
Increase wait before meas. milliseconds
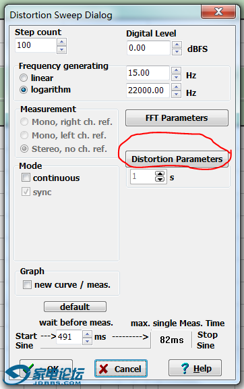pos(87,334)
